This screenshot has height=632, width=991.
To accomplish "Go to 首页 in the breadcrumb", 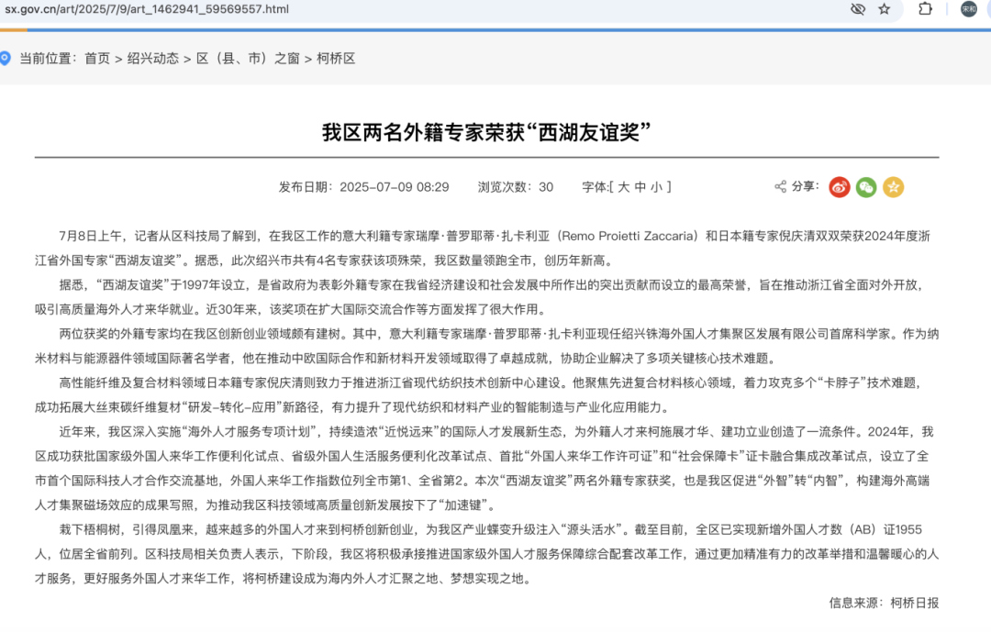I will (x=97, y=59).
